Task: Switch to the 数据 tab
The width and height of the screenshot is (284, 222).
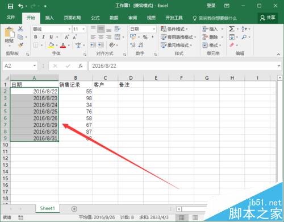Action: [114, 18]
